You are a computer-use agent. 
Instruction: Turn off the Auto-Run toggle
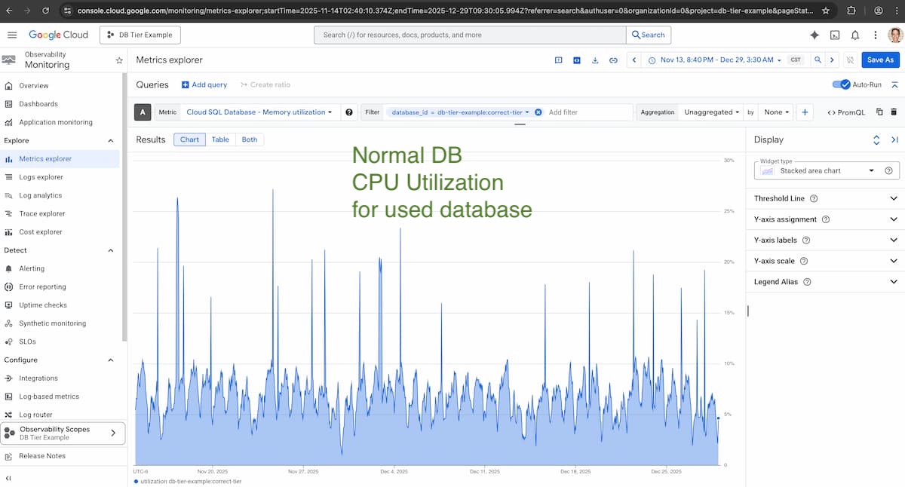coord(840,84)
